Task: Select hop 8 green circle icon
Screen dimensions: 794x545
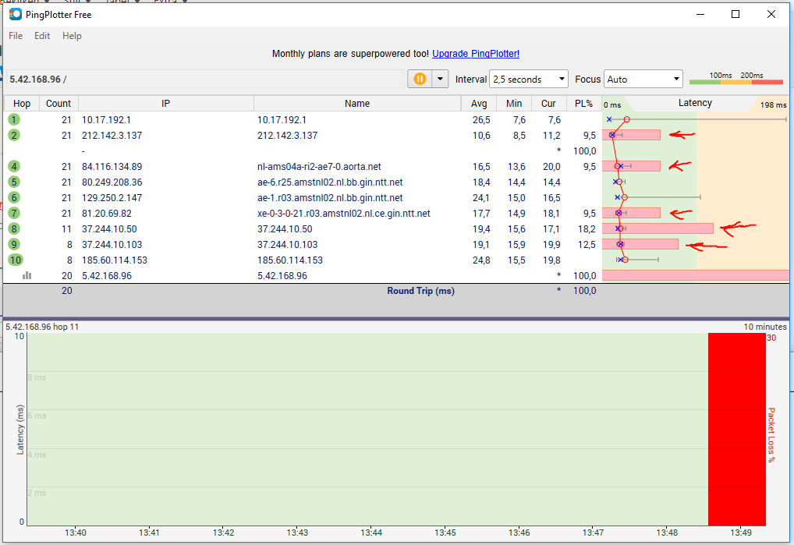Action: tap(14, 228)
